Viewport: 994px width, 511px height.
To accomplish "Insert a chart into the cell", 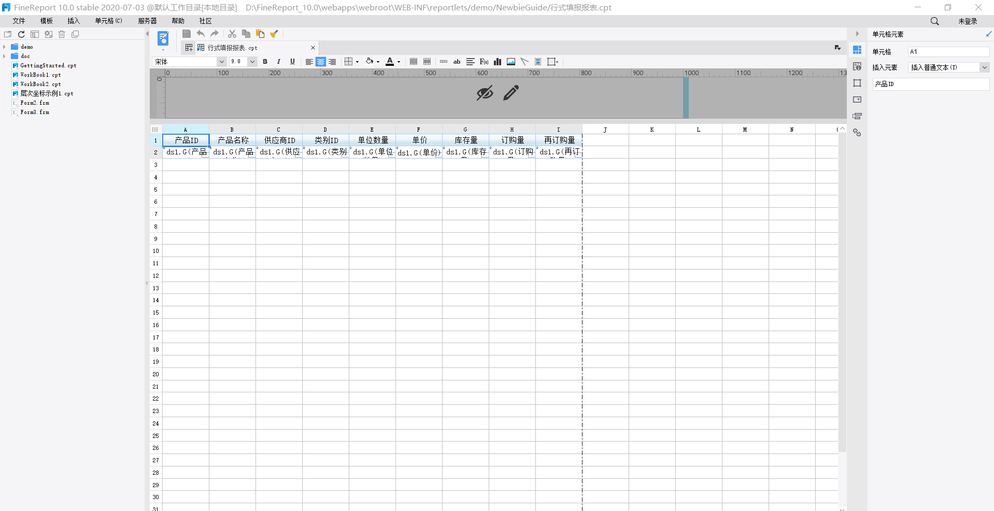I will tap(498, 62).
